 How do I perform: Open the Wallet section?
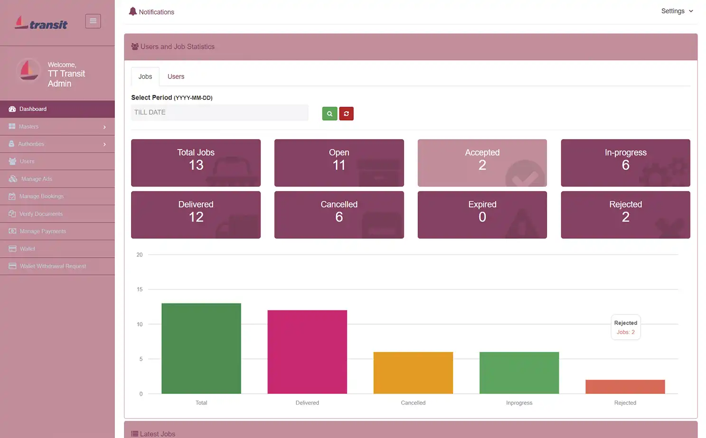[27, 248]
